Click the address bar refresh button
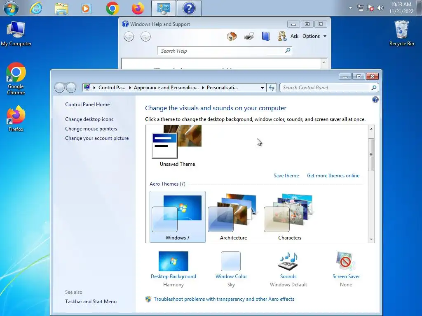This screenshot has width=422, height=316. tap(271, 88)
